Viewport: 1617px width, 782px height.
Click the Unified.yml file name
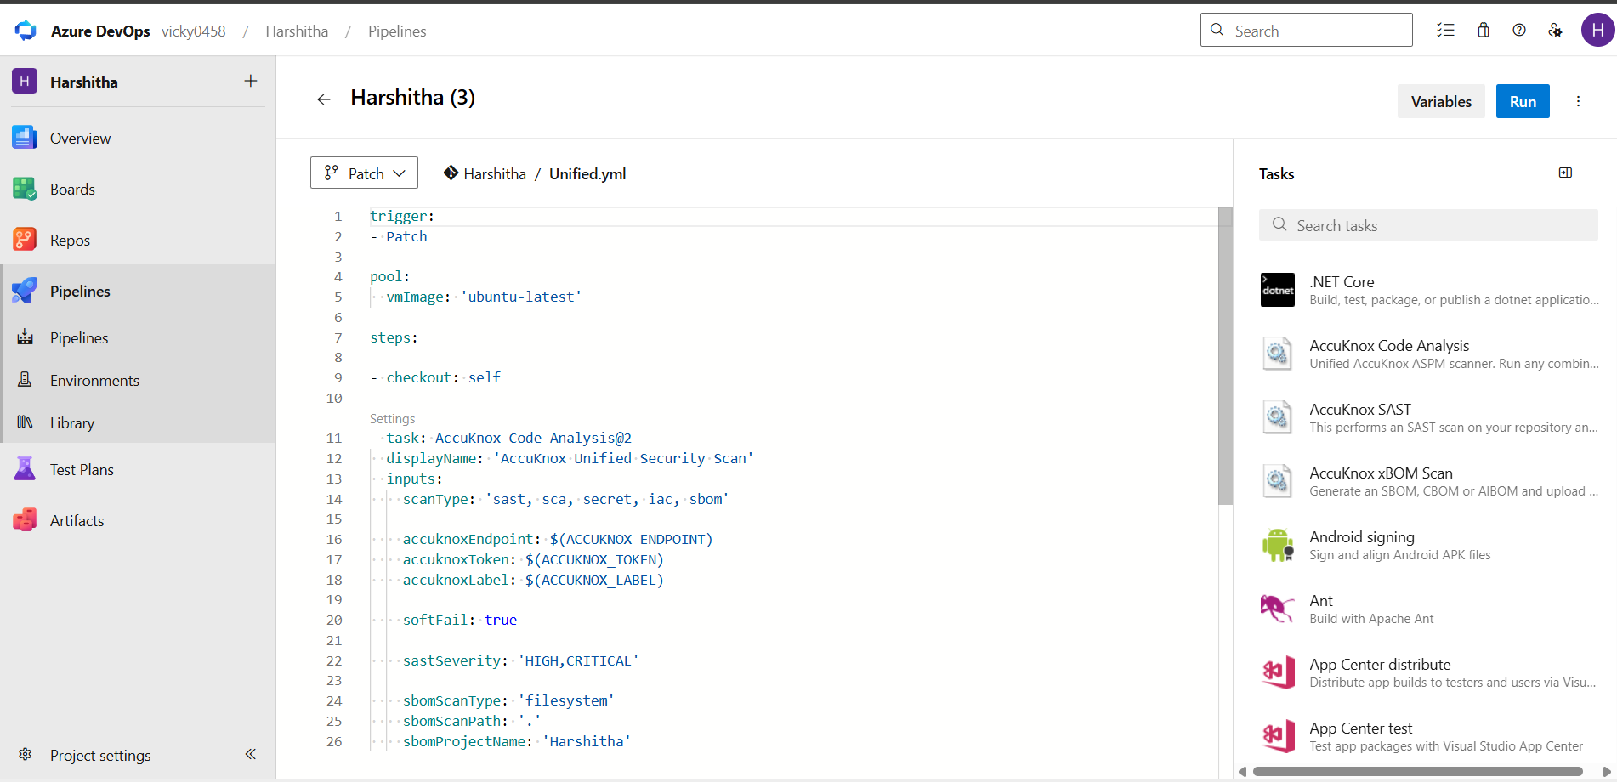(x=587, y=173)
